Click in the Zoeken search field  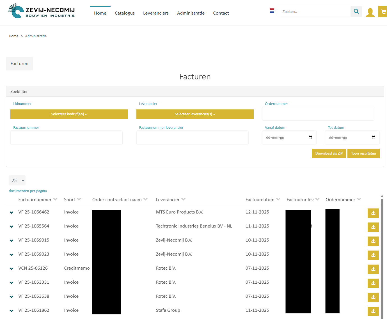click(314, 12)
